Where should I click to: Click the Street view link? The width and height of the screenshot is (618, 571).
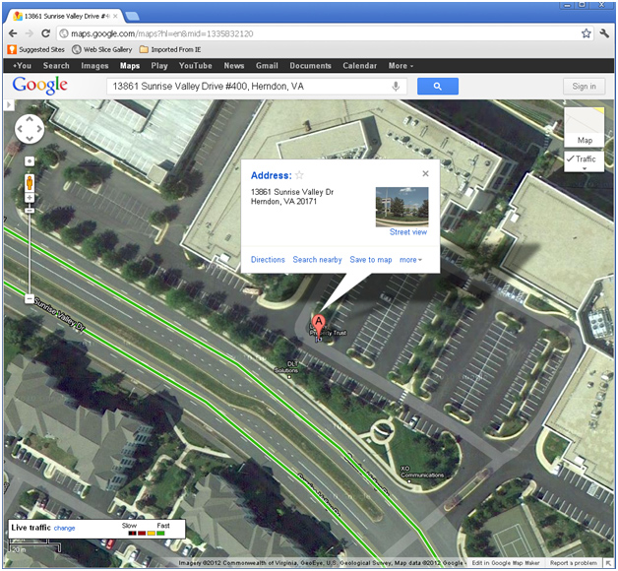[408, 232]
